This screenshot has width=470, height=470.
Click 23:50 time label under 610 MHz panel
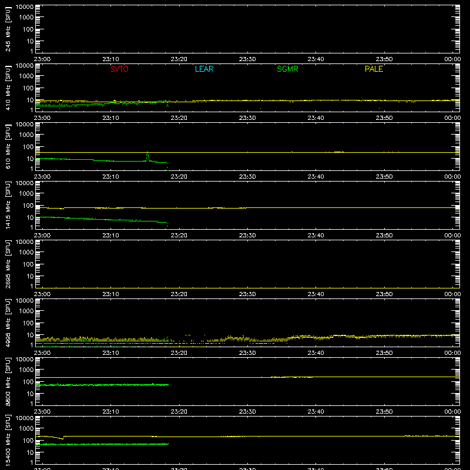384,177
